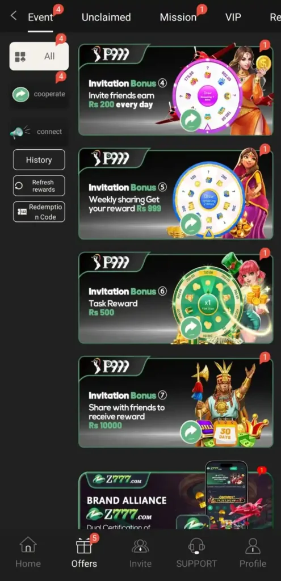The height and width of the screenshot is (581, 281).
Task: Switch to the VIP tab
Action: (233, 17)
